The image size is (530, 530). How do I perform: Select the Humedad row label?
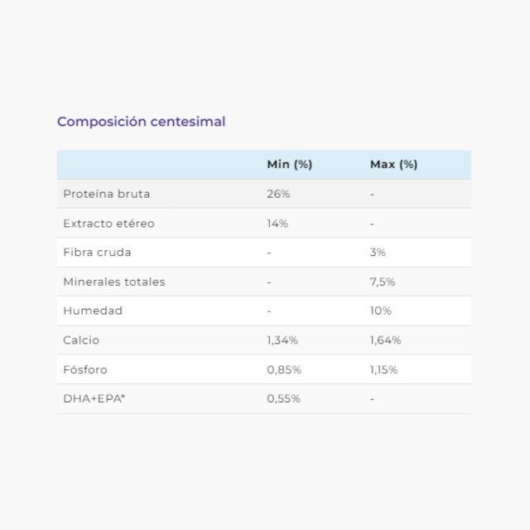click(93, 311)
